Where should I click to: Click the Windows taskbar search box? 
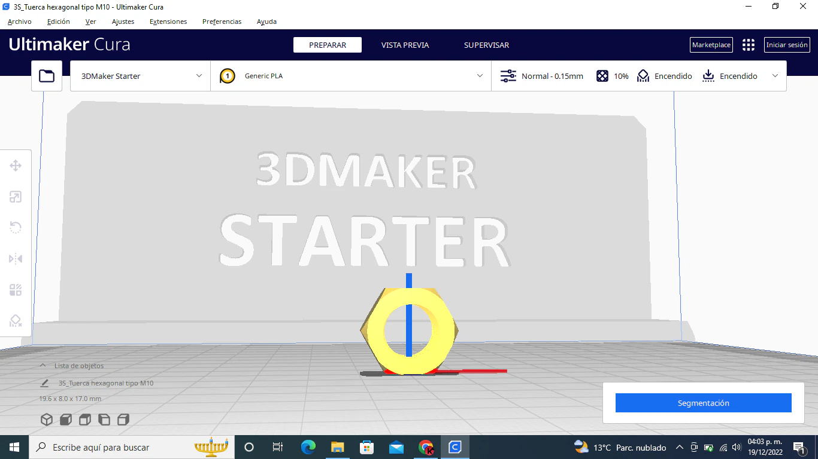tap(132, 447)
